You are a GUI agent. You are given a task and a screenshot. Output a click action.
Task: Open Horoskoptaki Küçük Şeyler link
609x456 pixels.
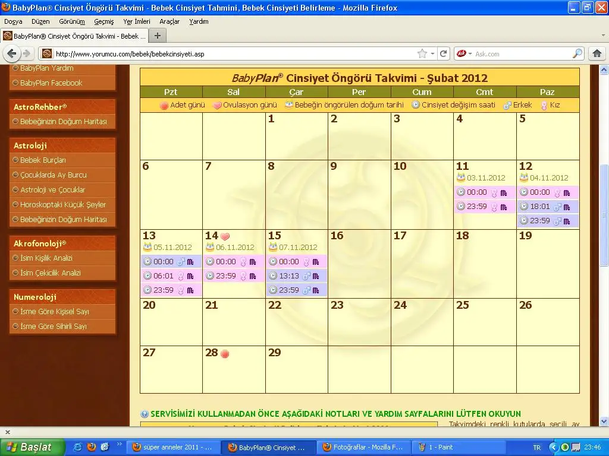[63, 204]
